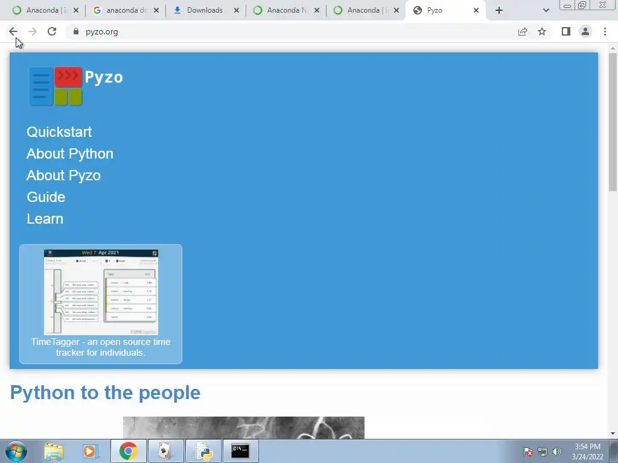Open the browser side panel icon
The image size is (618, 463).
pos(566,31)
